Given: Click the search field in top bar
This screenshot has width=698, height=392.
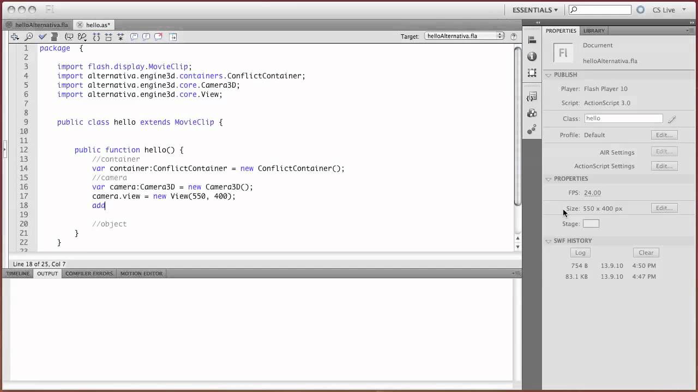Looking at the screenshot, I should (x=600, y=10).
